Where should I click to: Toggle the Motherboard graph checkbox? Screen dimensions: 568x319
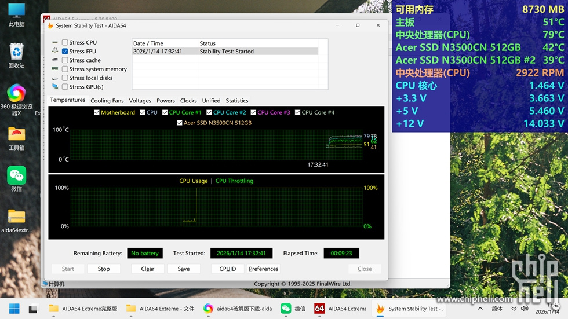point(97,112)
